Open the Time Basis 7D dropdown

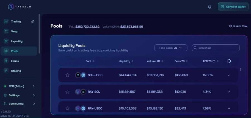click(171, 48)
